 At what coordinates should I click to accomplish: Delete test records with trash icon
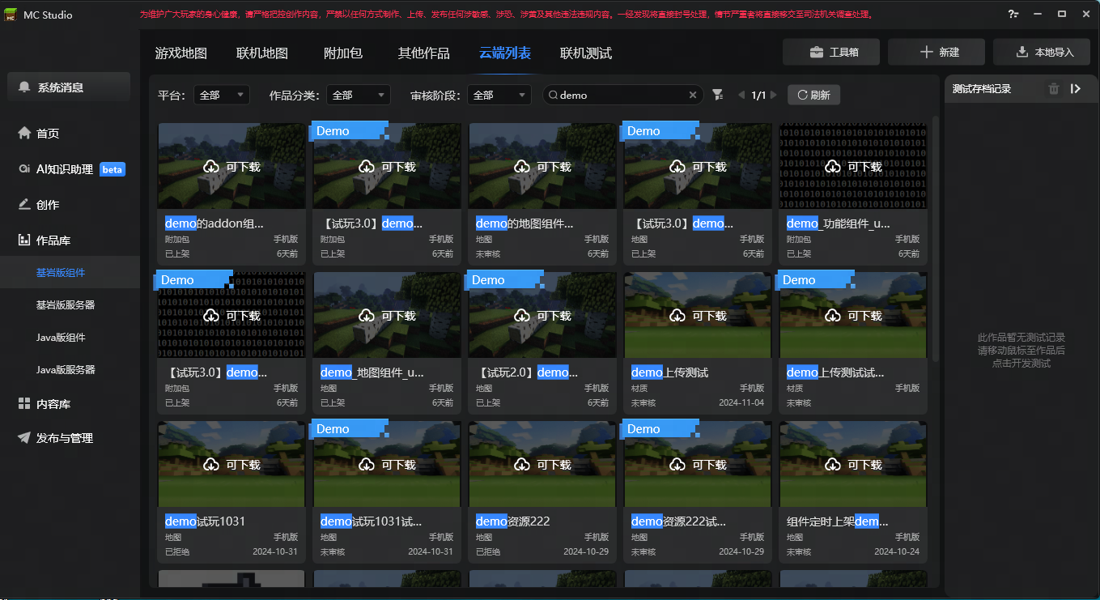(x=1054, y=89)
